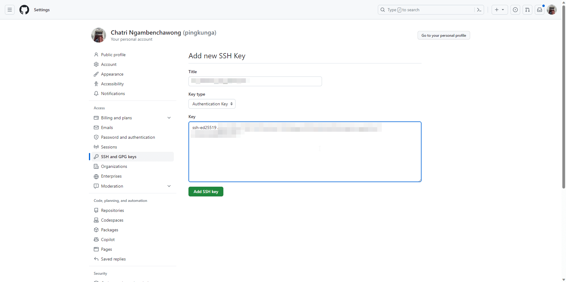Click the Saved replies arrow icon
The height and width of the screenshot is (282, 566).
(x=96, y=259)
